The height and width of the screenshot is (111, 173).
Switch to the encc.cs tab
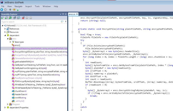tap(72, 14)
